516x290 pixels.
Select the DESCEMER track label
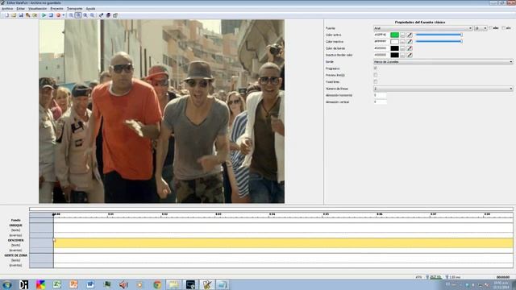(16, 240)
